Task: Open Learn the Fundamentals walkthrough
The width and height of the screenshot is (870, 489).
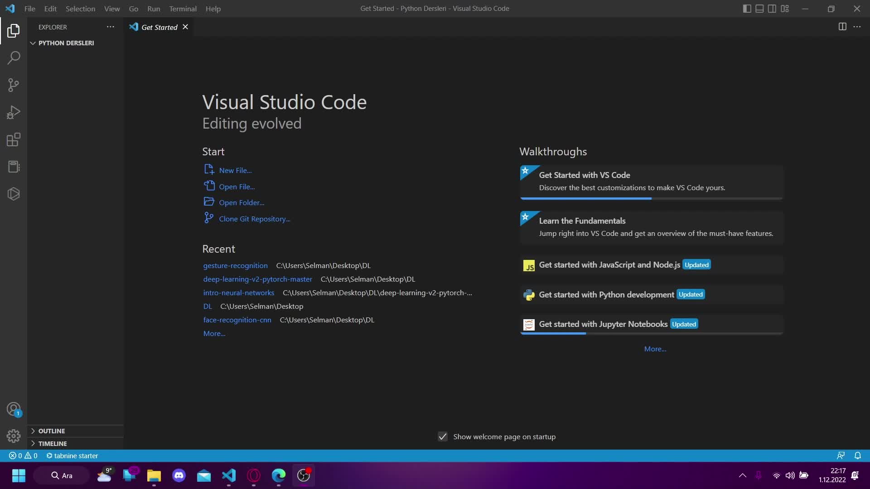Action: coord(652,228)
